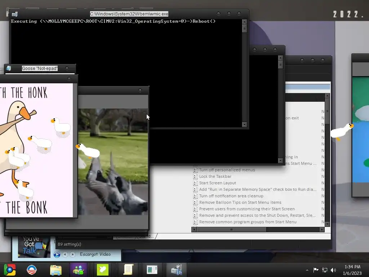Show hidden tray icons arrow
Viewport: 369px width, 277px height.
307,270
